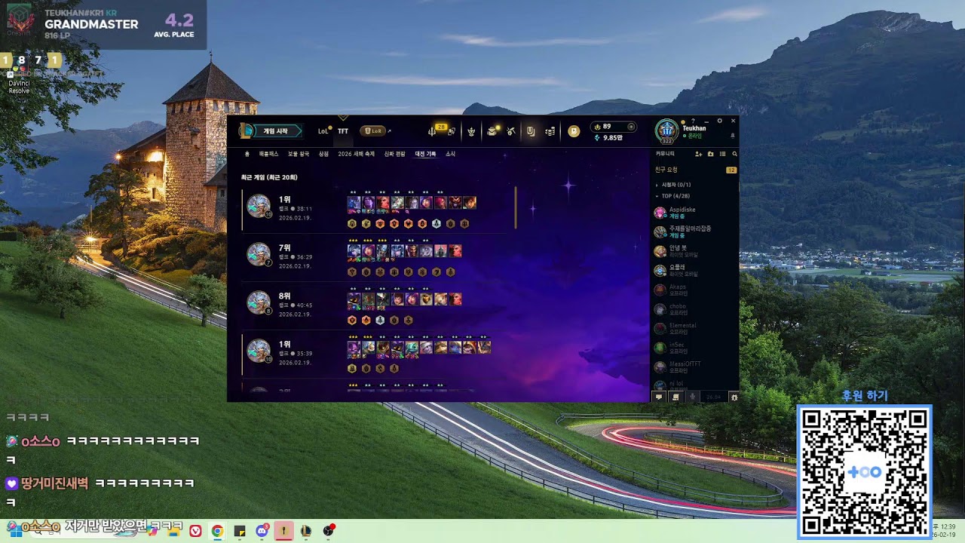Select the 신화 편람 tab
Screen dimensions: 965x543
coord(395,154)
